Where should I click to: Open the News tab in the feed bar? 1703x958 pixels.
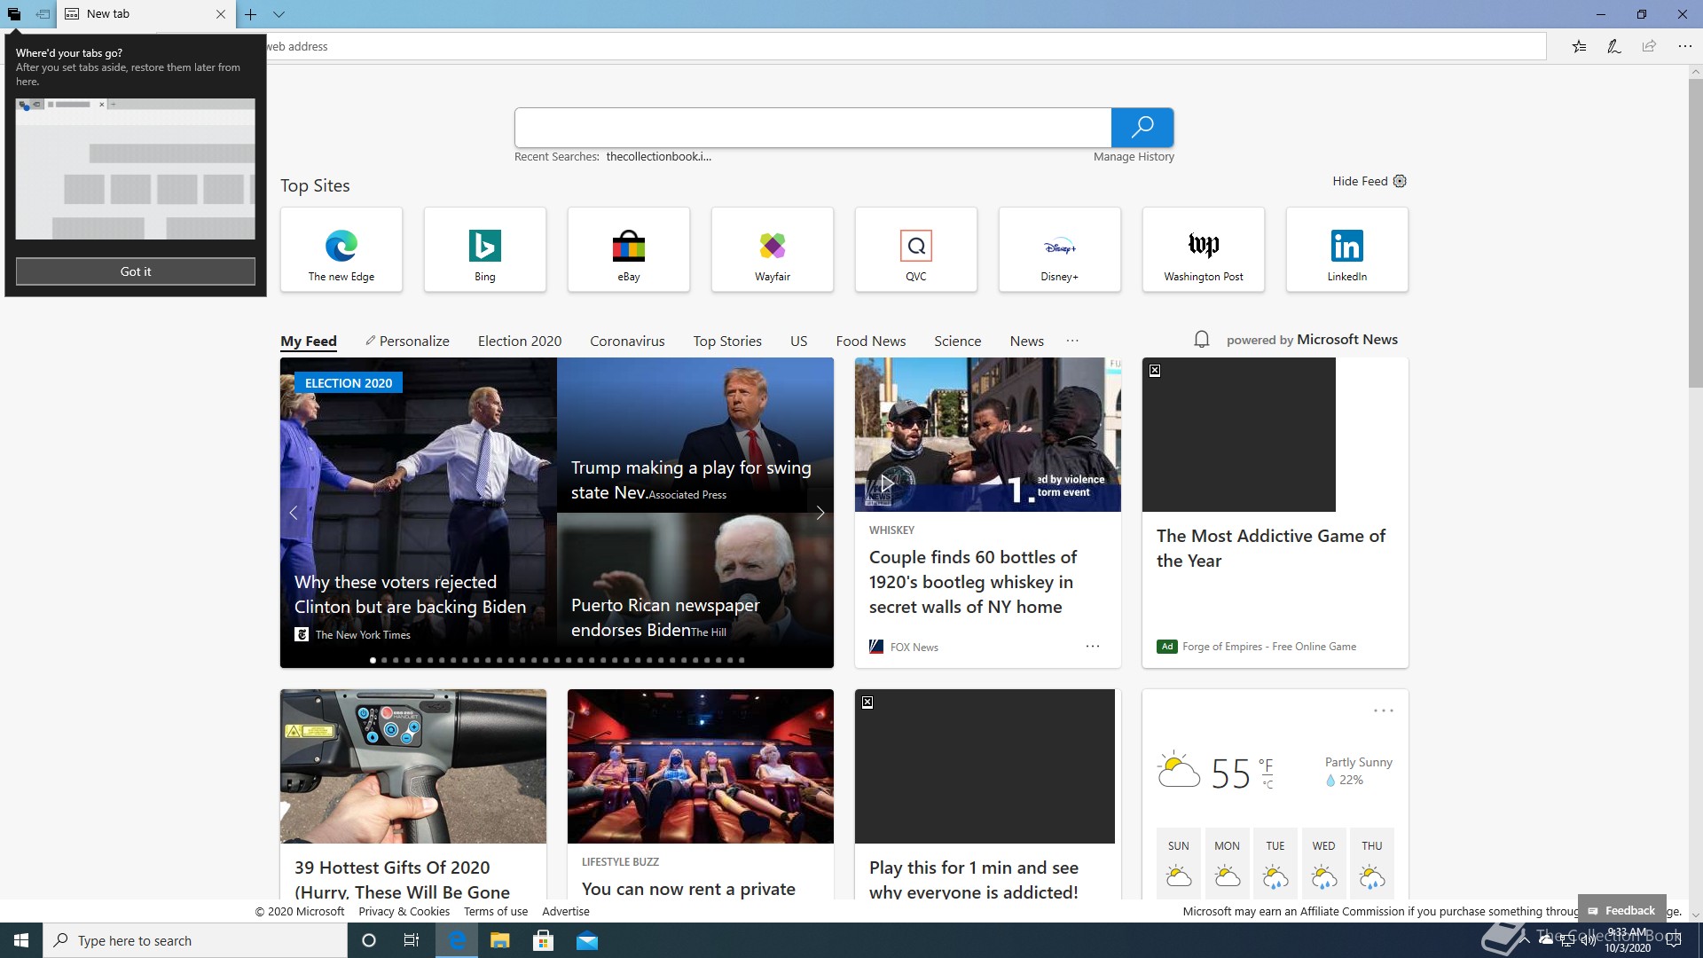[1026, 342]
